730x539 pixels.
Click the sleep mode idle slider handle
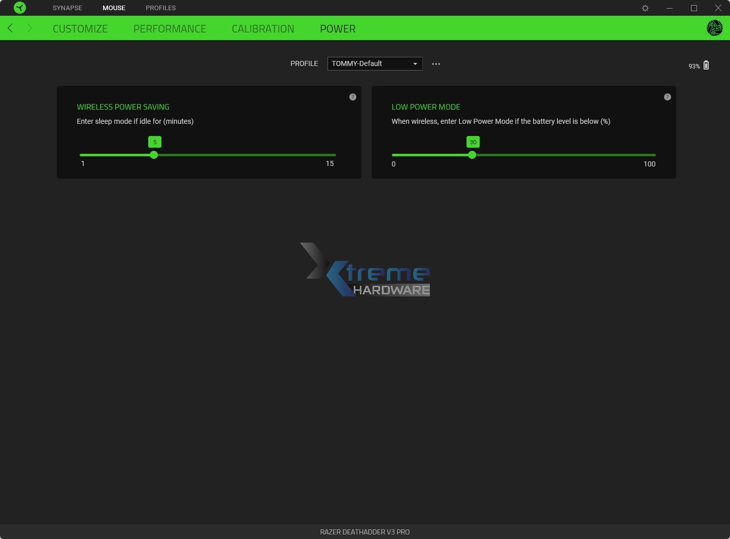coord(154,155)
